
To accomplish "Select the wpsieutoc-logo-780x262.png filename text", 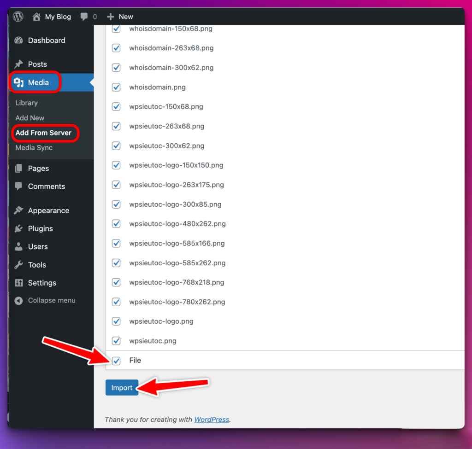I will pyautogui.click(x=177, y=302).
